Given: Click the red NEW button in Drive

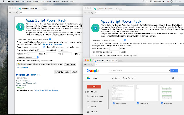Looking at the screenshot, I should (x=94, y=87).
